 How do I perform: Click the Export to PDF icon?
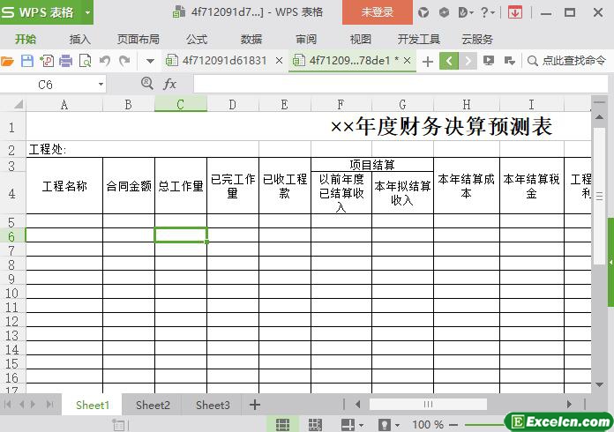47,61
